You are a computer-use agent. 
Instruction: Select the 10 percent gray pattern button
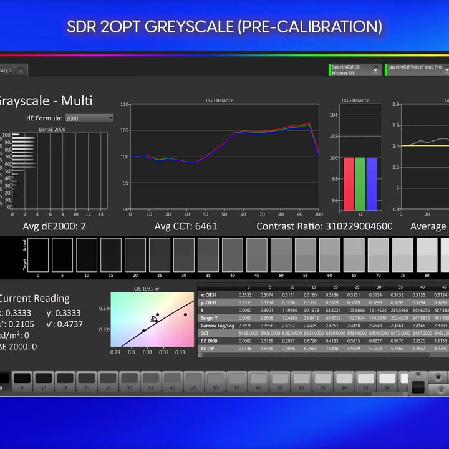tap(44, 381)
